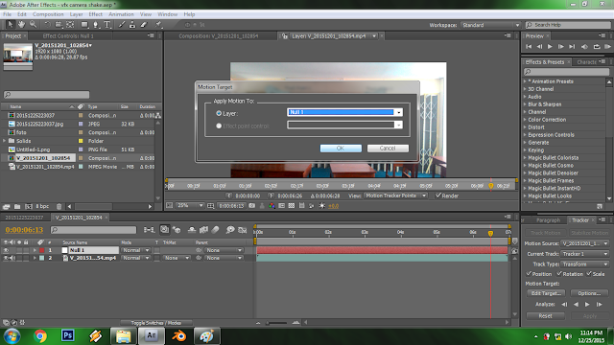Open the Workspace Standard dropdown
614x345 pixels.
490,25
